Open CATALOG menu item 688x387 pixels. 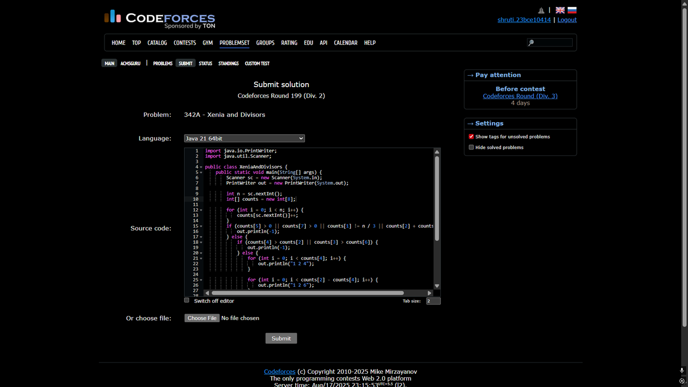pos(157,43)
